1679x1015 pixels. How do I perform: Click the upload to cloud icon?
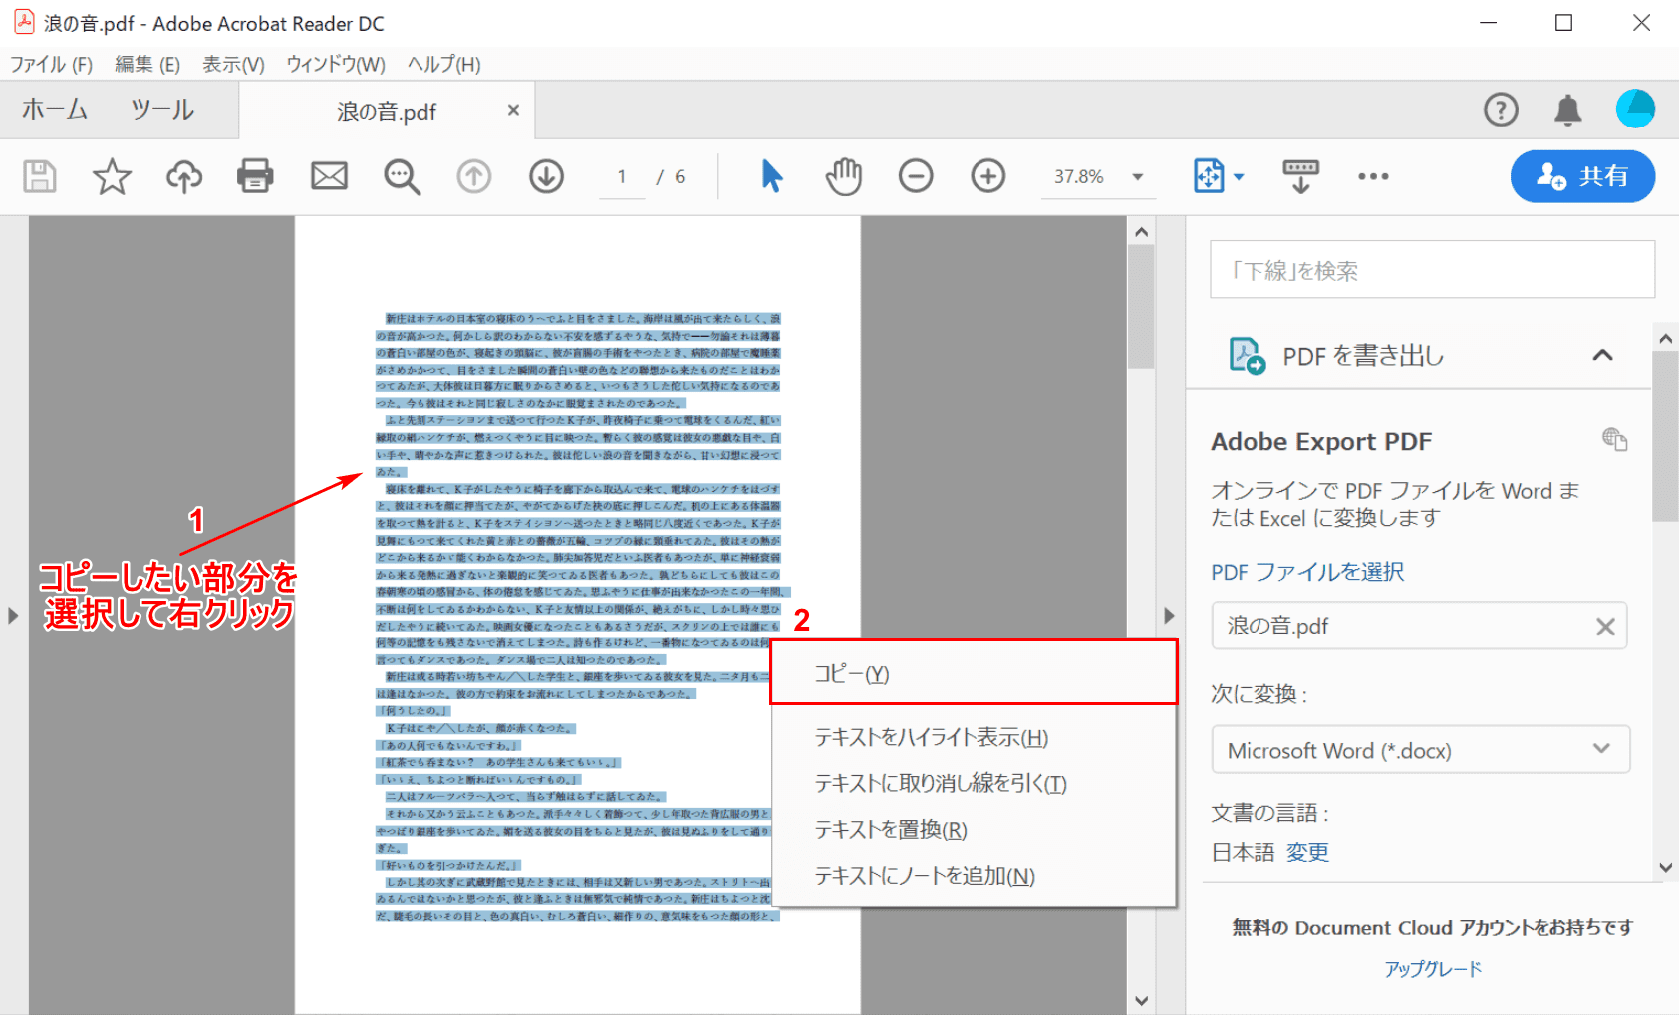point(183,177)
